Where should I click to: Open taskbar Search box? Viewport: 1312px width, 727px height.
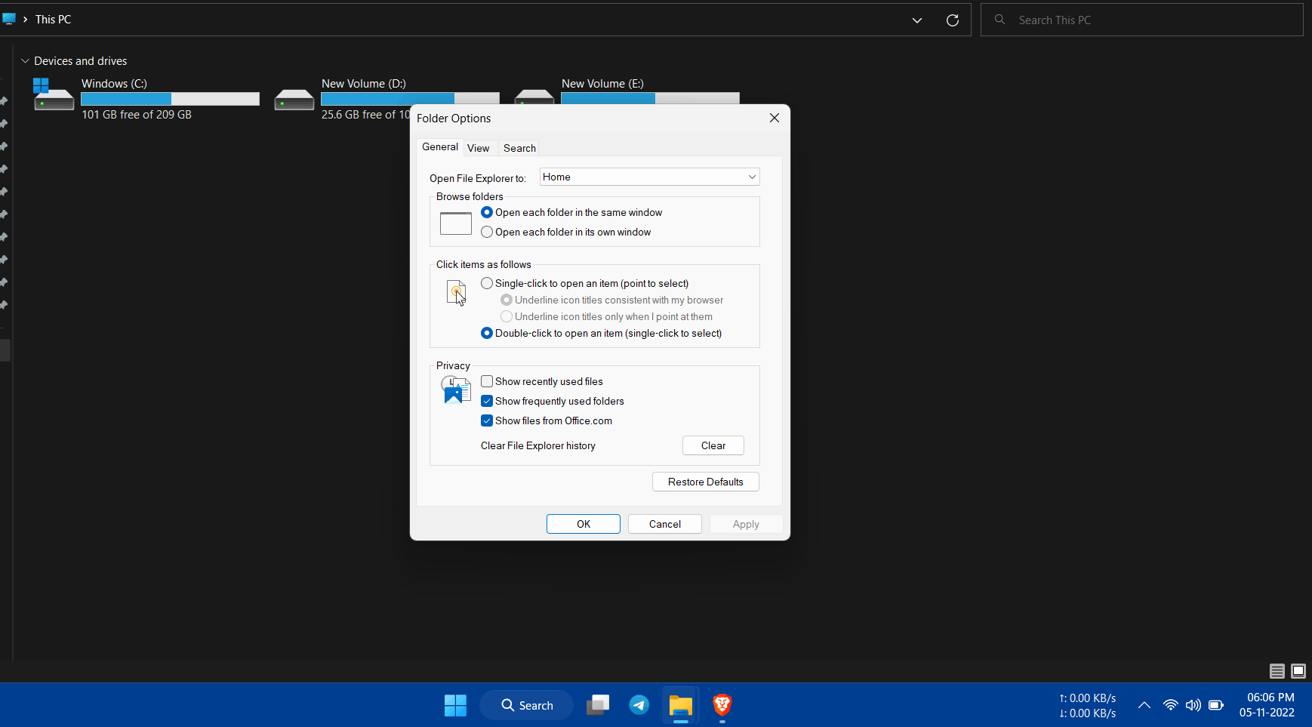click(x=527, y=705)
